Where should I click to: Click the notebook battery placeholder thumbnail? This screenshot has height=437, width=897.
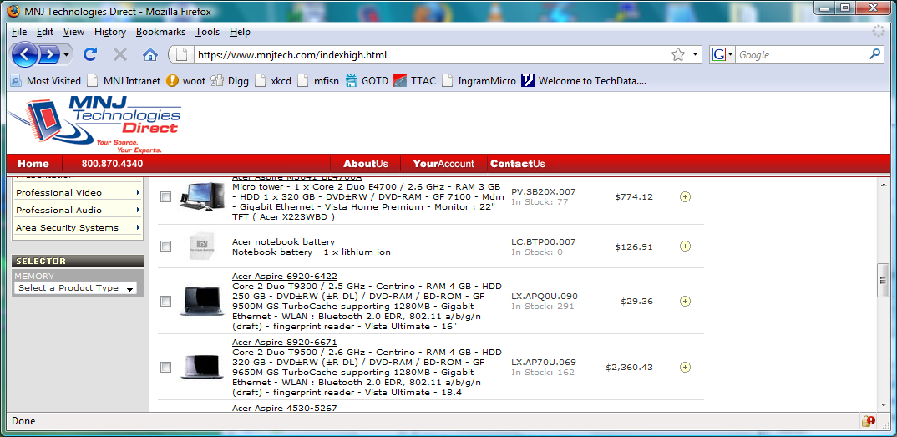pos(202,246)
